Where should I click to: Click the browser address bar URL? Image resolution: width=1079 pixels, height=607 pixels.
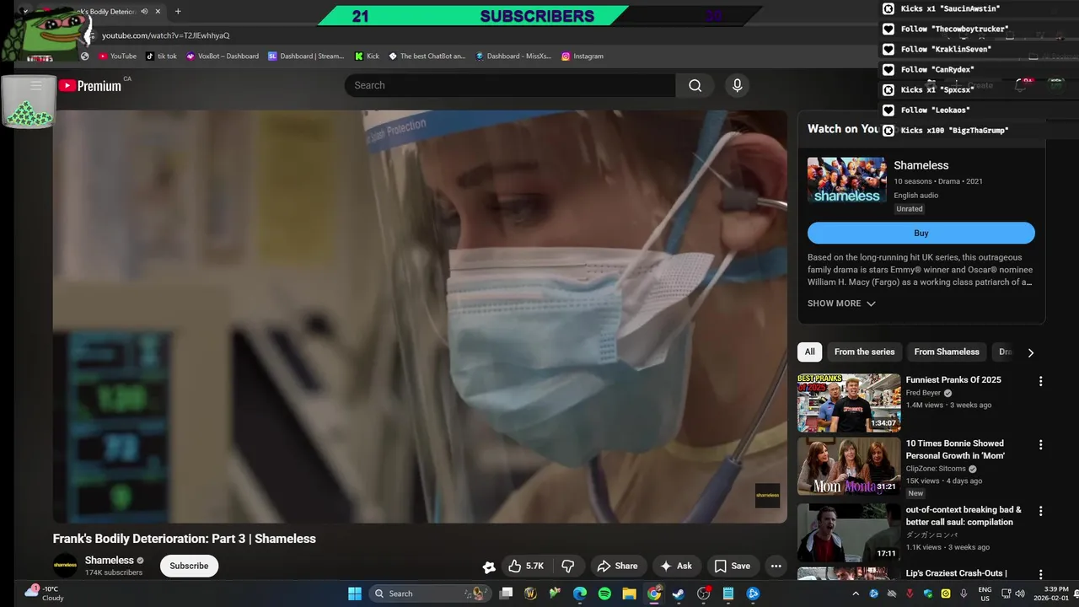point(165,35)
